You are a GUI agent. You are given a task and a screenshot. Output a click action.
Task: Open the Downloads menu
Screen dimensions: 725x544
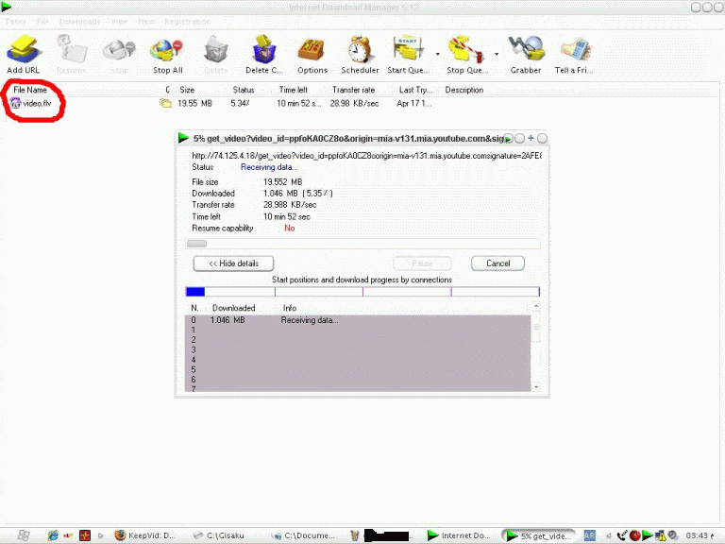(x=79, y=21)
